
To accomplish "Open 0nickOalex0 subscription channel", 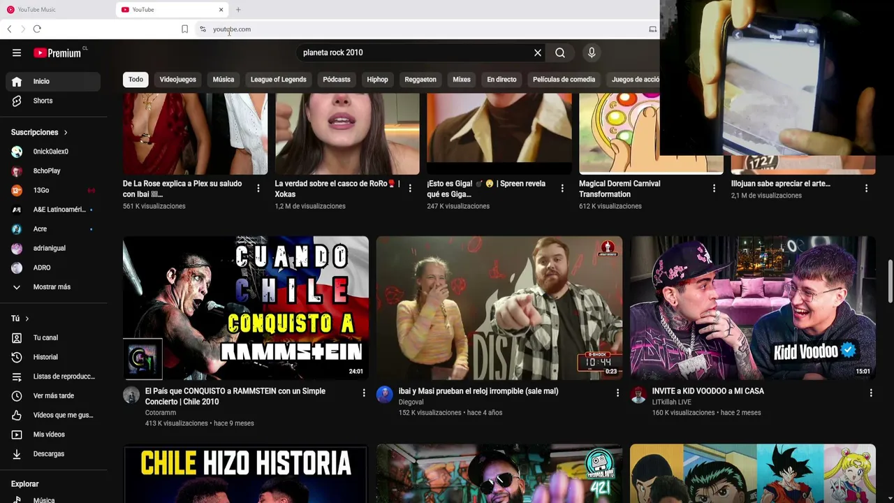I will (x=53, y=152).
